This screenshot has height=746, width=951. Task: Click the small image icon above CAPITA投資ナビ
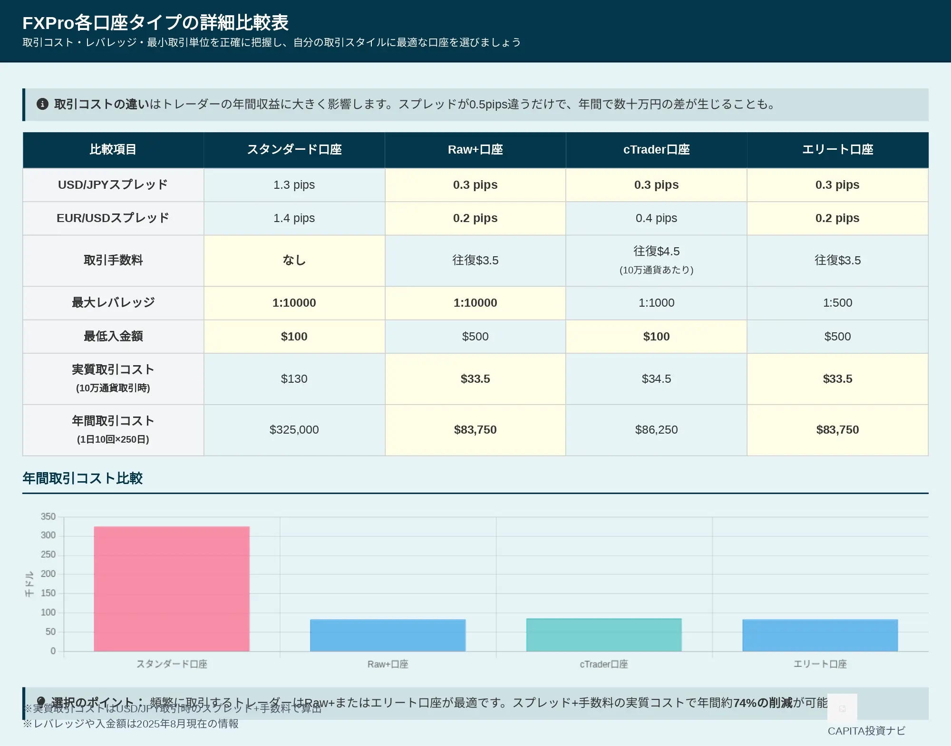tap(842, 708)
